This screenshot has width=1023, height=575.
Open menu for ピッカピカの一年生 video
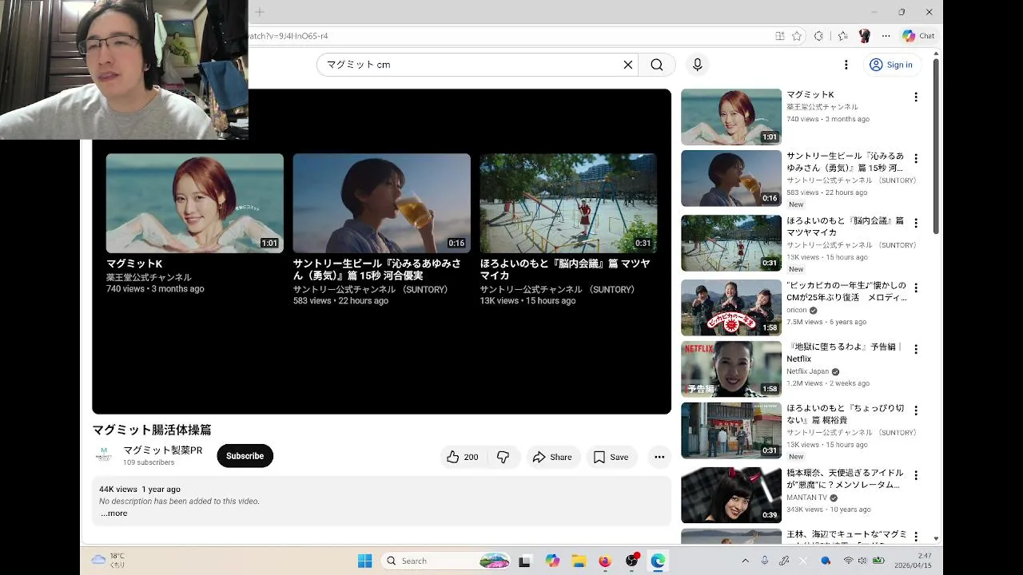coord(916,287)
